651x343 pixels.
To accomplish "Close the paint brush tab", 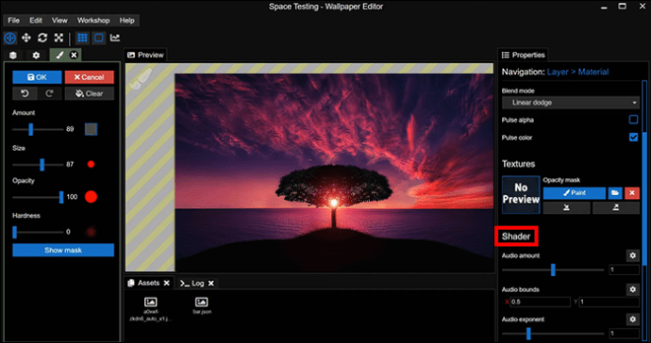I will pyautogui.click(x=74, y=56).
